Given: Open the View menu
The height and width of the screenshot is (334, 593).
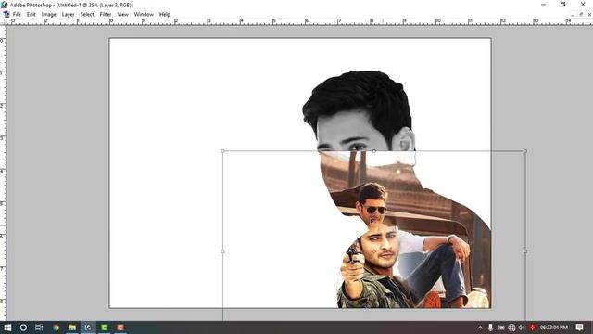Looking at the screenshot, I should coord(122,15).
